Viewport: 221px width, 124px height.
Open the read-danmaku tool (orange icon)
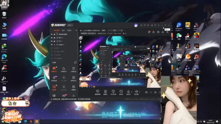pyautogui.click(x=54, y=88)
